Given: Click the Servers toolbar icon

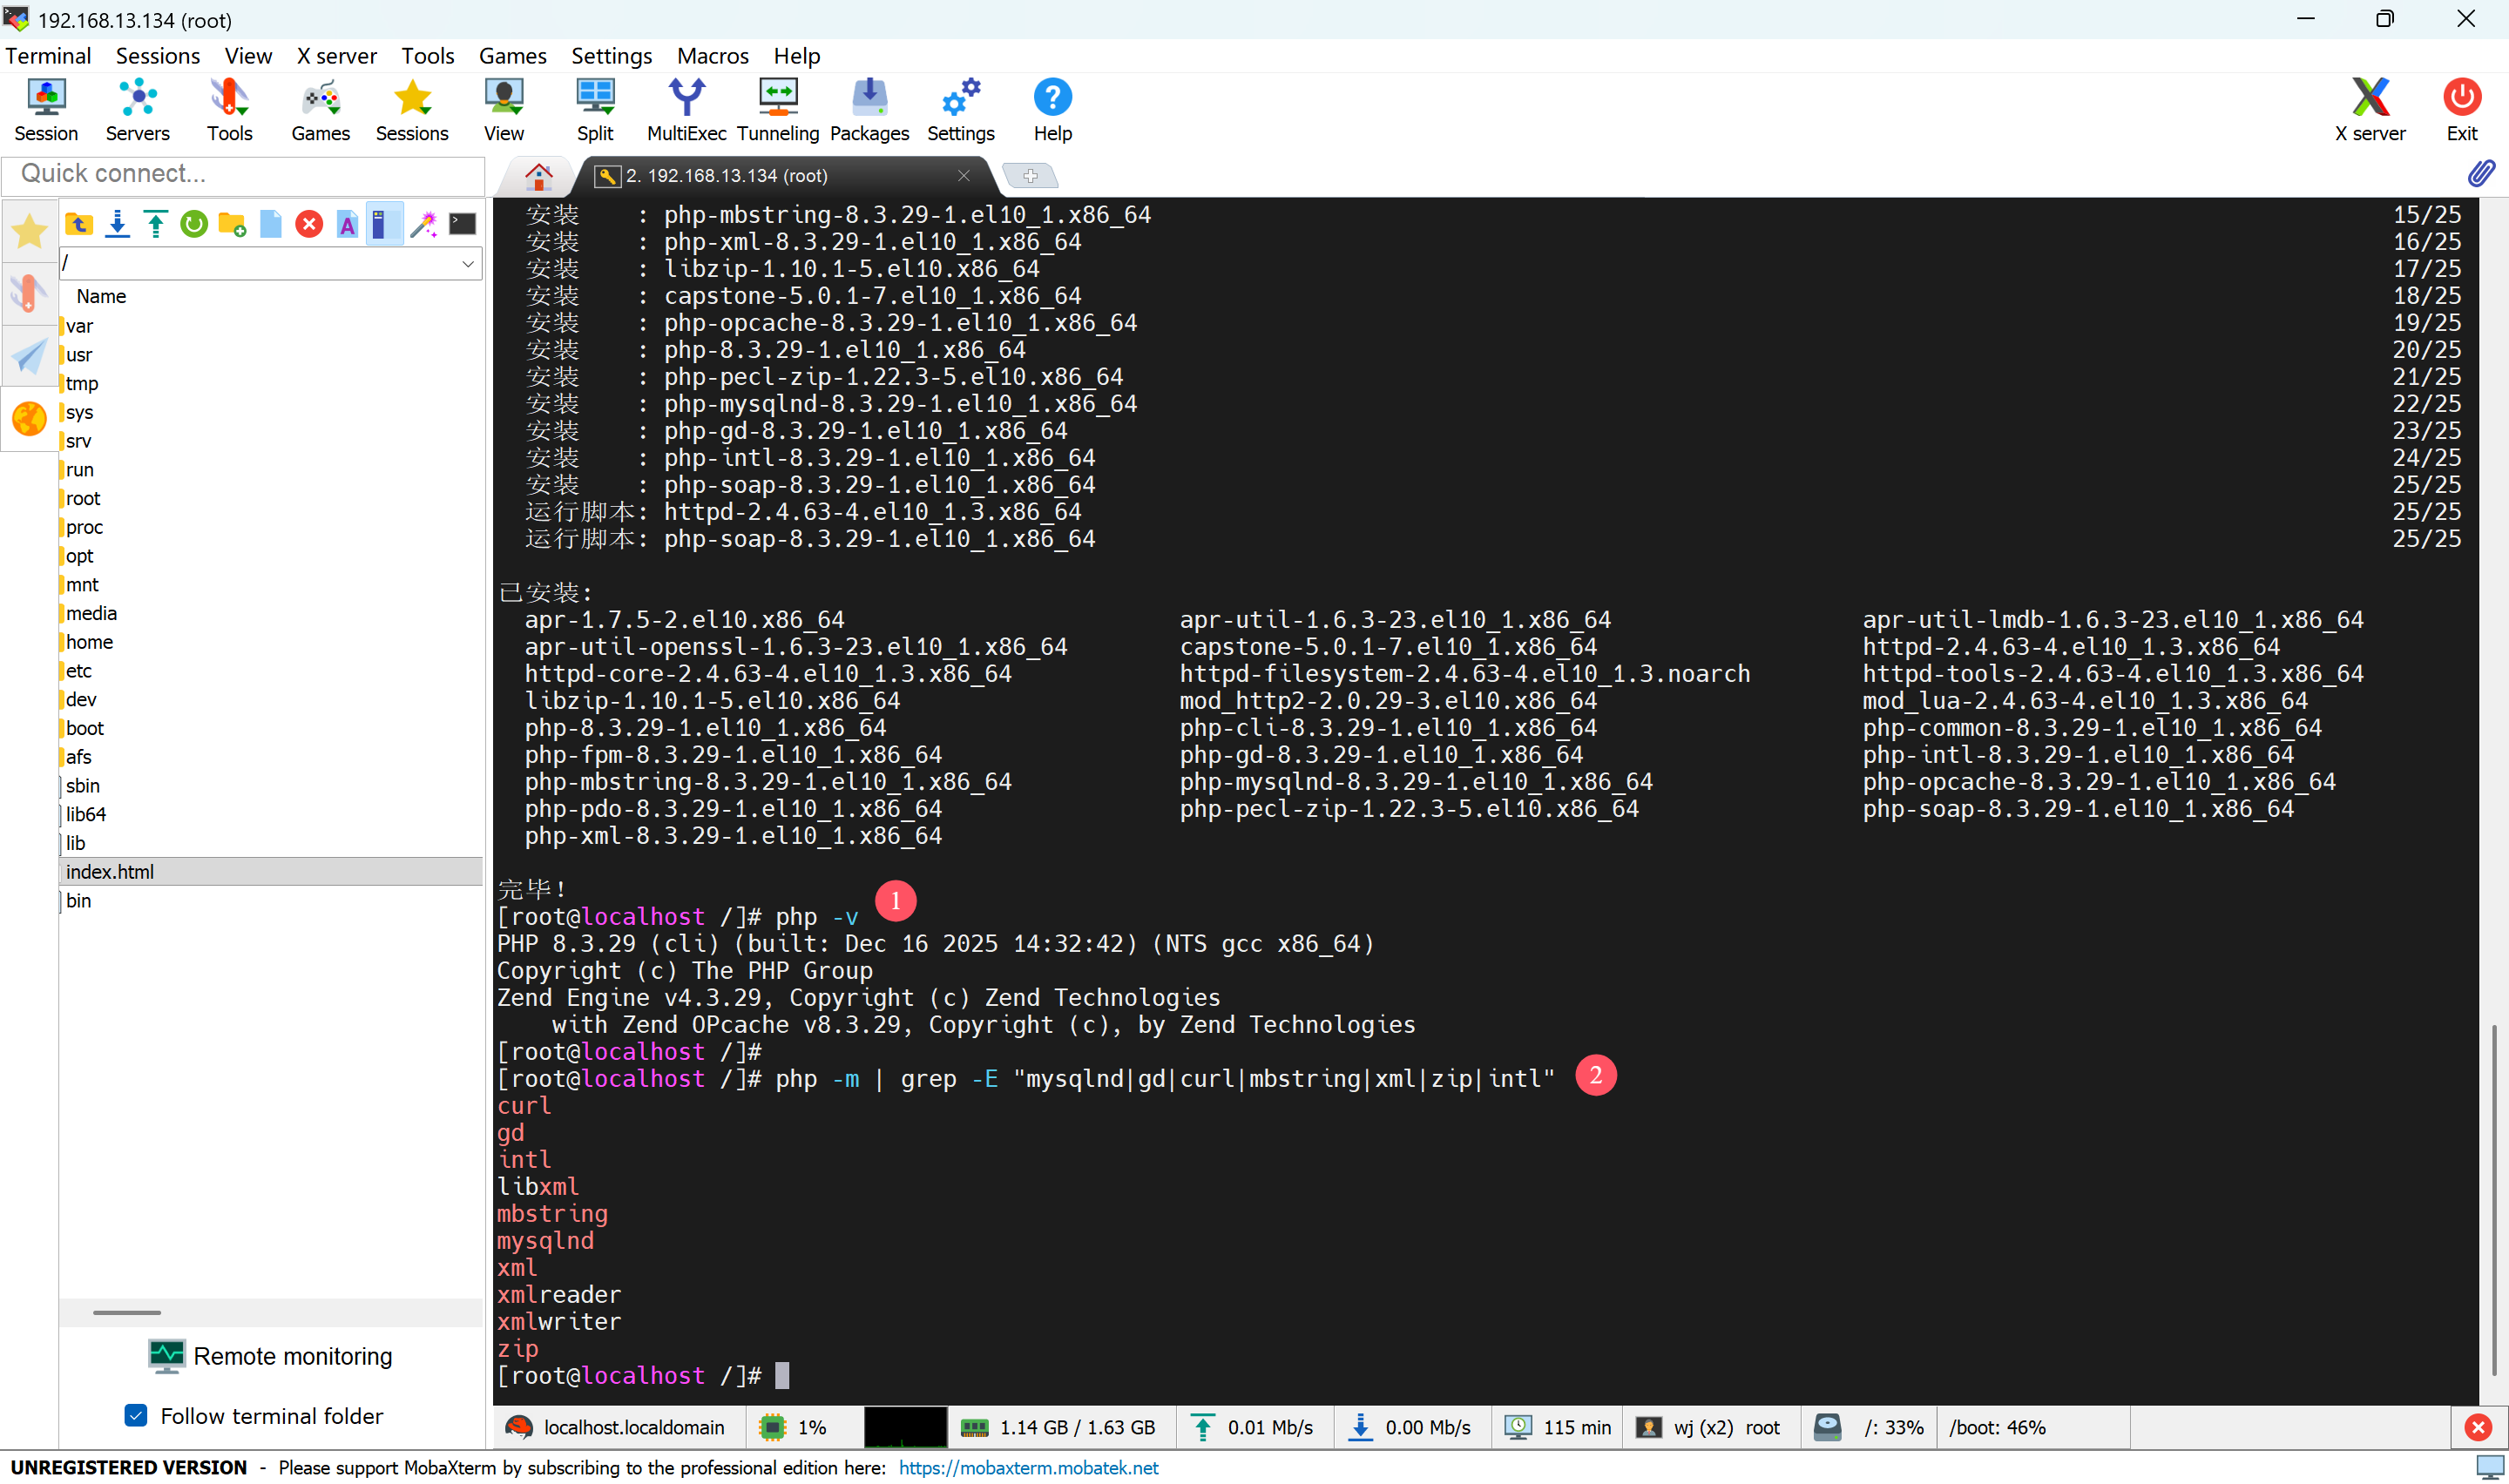Looking at the screenshot, I should (137, 110).
